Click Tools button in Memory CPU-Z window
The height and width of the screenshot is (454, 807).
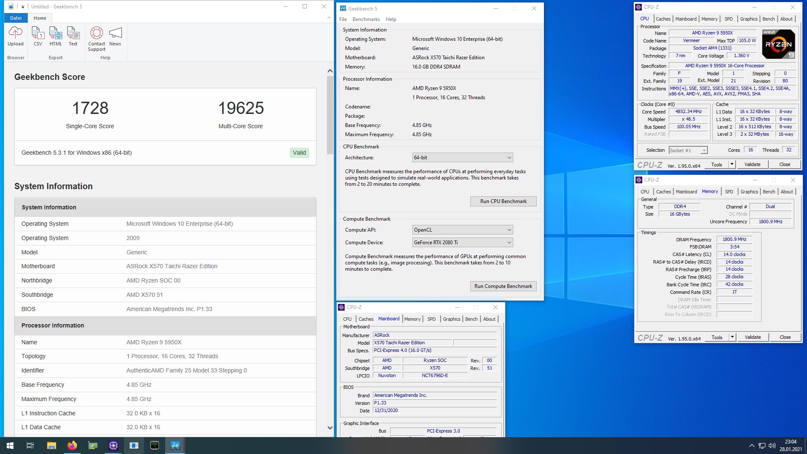[717, 337]
